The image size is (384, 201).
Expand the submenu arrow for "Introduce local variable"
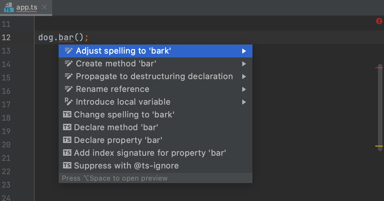tap(244, 101)
